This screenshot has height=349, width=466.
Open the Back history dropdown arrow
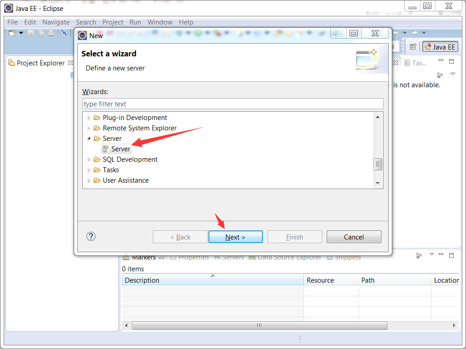(x=405, y=33)
